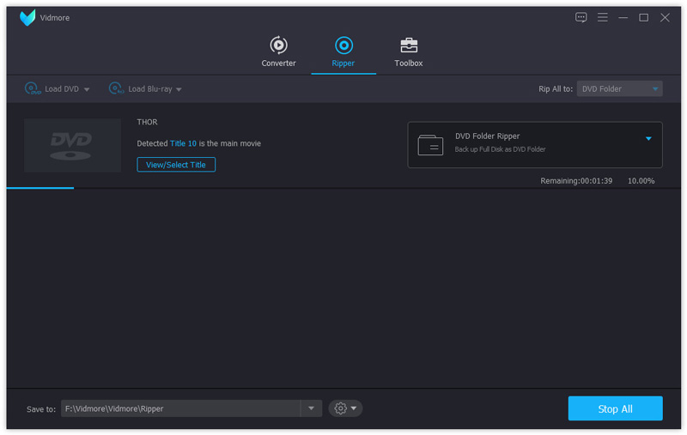Open the Save to path dropdown arrow
Viewport: 687px width, 435px height.
(x=312, y=408)
